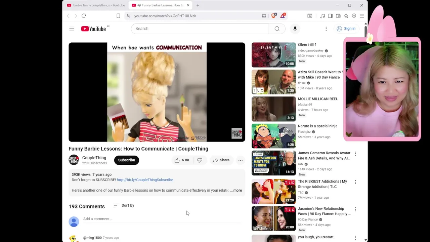This screenshot has height=242, width=430.
Task: Click the video player to pause
Action: click(x=157, y=92)
